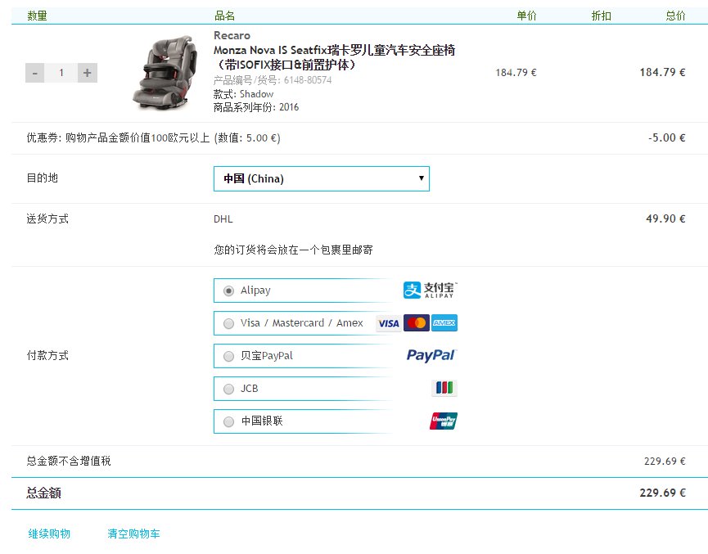The image size is (708, 554).
Task: Open the Monza Nova IS Seatfix product title
Action: [x=334, y=57]
